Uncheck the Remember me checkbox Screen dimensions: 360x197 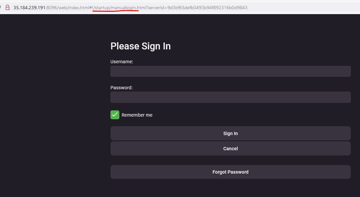pyautogui.click(x=115, y=115)
